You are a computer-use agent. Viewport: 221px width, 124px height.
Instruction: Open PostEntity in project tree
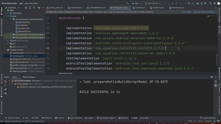coord(21,25)
